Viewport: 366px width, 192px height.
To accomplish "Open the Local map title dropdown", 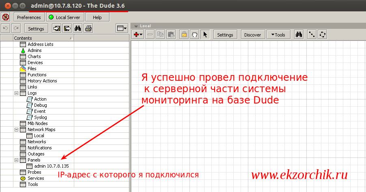I will click(x=136, y=26).
